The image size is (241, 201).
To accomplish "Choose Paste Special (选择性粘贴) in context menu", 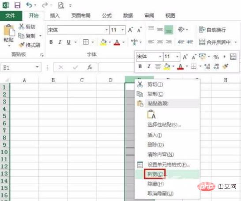I will (167, 125).
